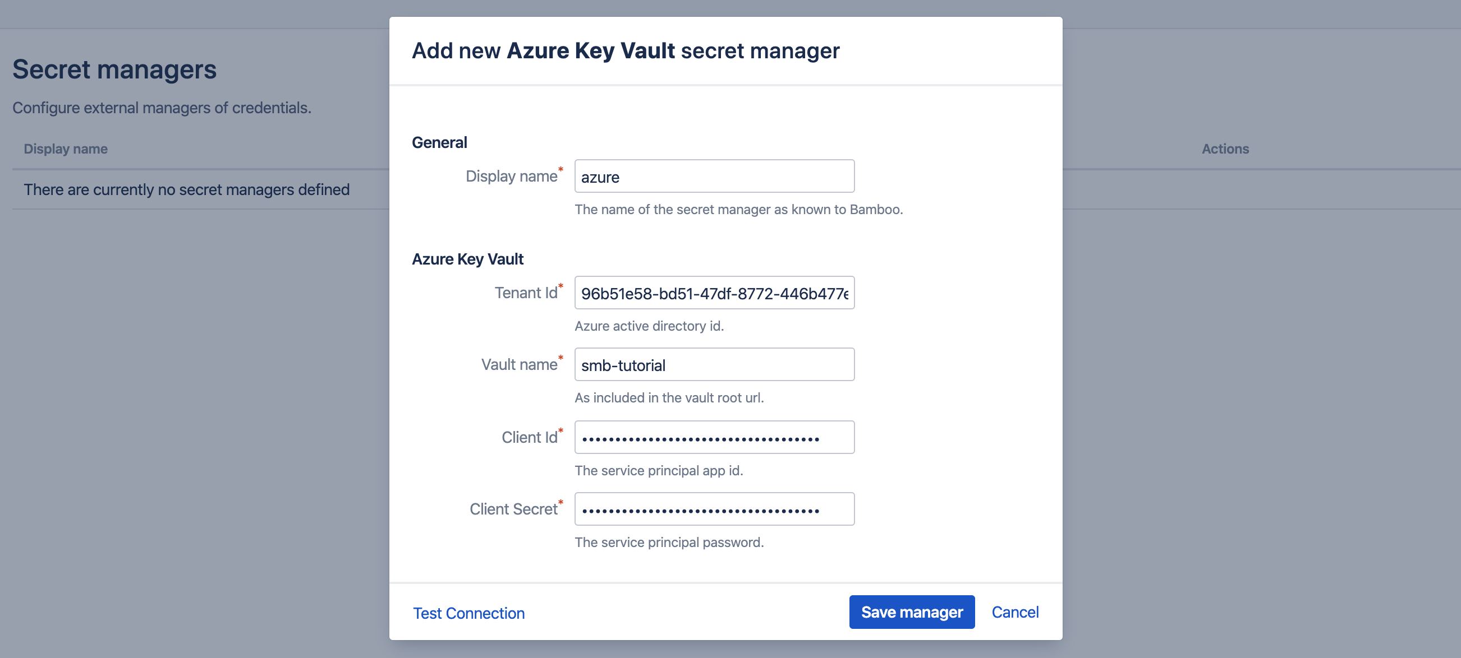The image size is (1461, 658).
Task: Click the Actions column header
Action: click(1225, 149)
